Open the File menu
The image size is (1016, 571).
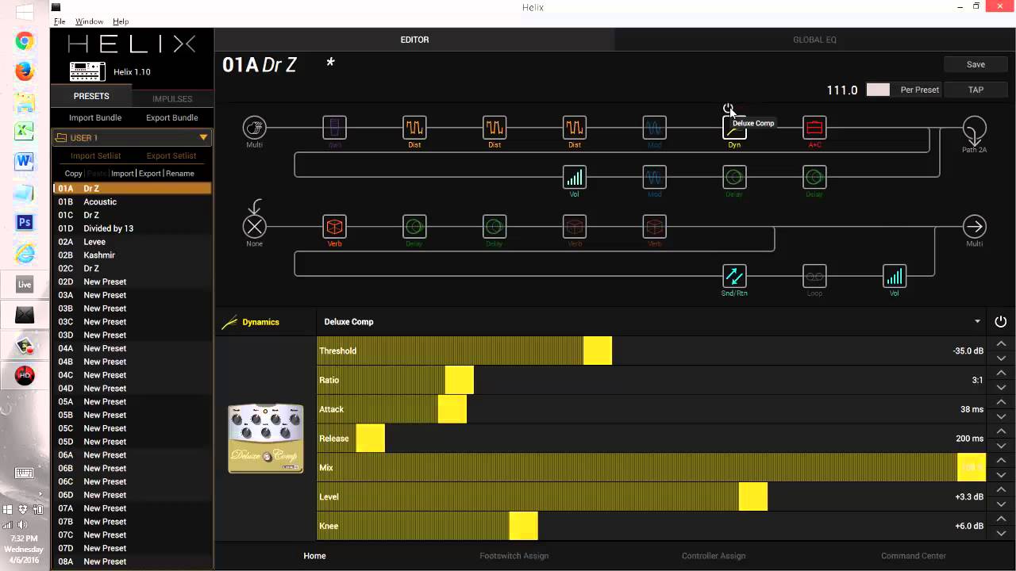pyautogui.click(x=60, y=21)
